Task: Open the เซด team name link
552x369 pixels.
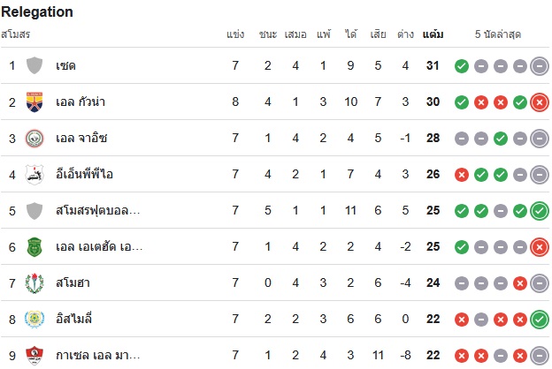Action: (65, 65)
